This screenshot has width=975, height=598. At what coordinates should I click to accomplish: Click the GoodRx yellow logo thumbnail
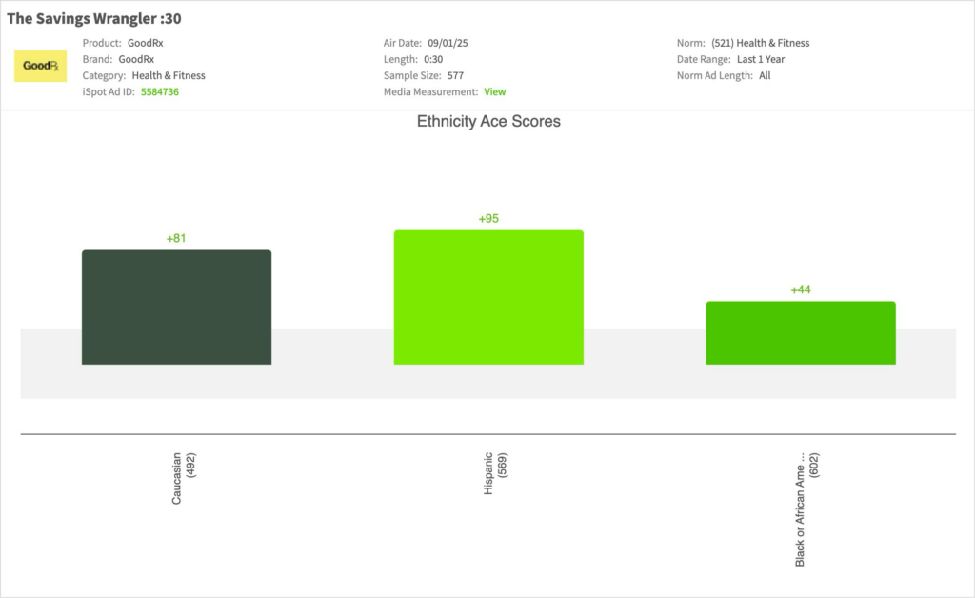click(40, 66)
